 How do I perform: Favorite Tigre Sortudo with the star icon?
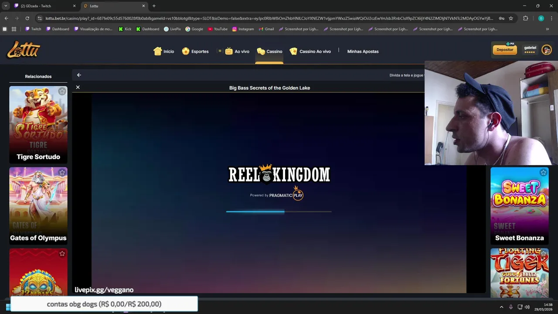coord(62,91)
